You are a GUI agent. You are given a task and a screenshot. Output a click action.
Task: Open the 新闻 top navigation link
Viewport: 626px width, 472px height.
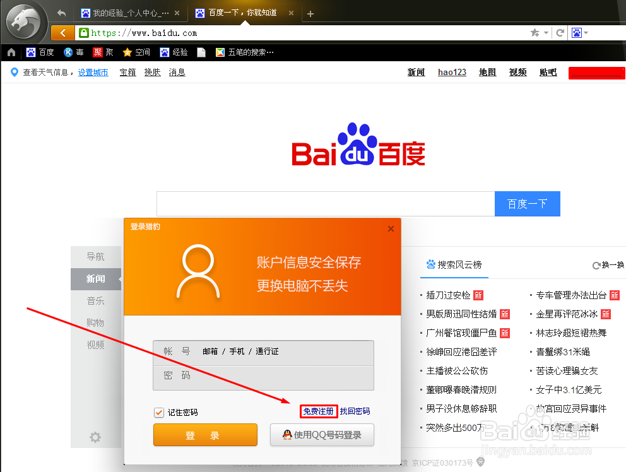pos(416,73)
